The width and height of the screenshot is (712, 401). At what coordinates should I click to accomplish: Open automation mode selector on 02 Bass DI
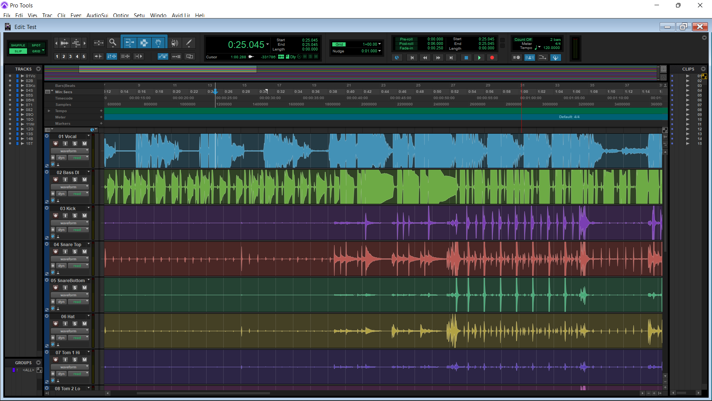[x=78, y=194]
